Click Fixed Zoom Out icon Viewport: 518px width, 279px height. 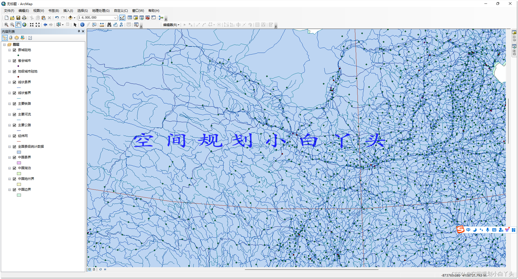[x=38, y=25]
